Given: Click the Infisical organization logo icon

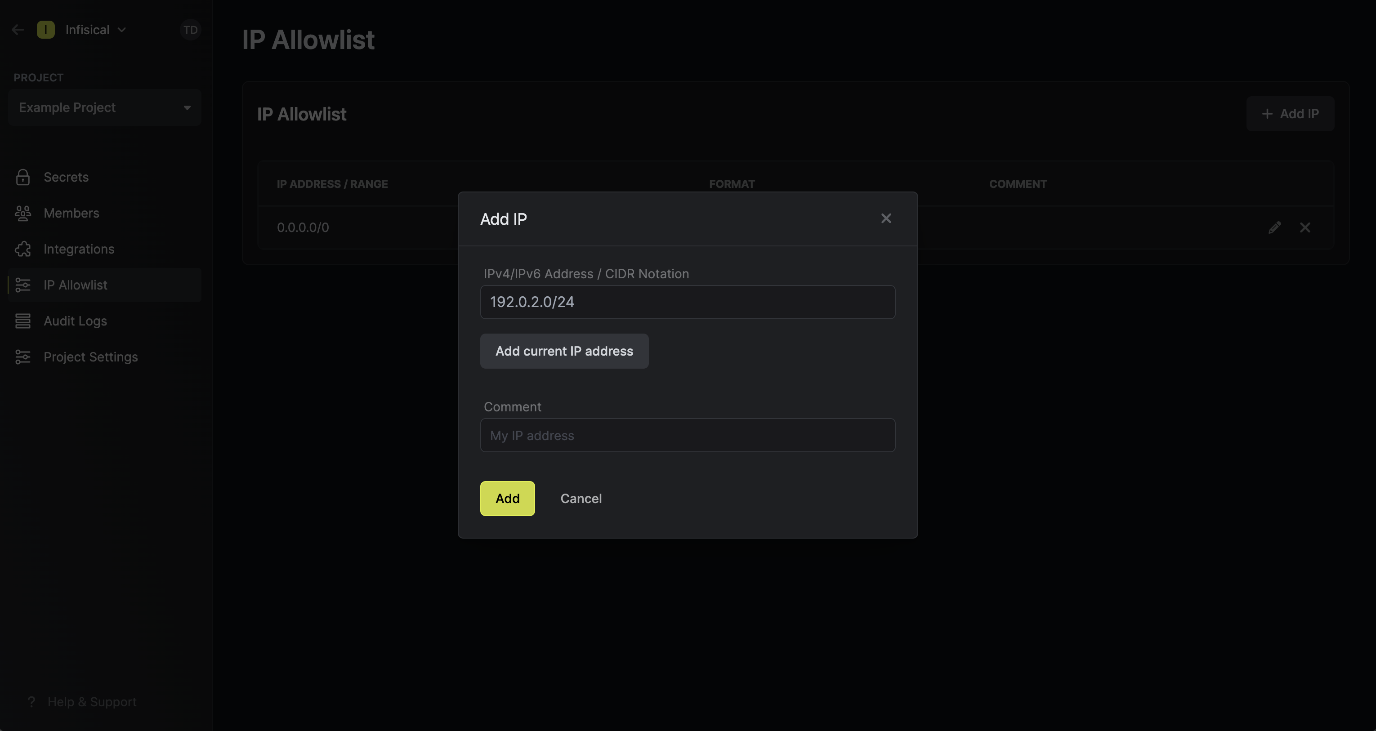Looking at the screenshot, I should click(46, 30).
